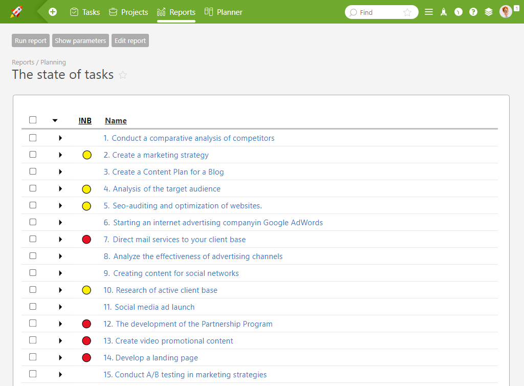Image resolution: width=524 pixels, height=386 pixels.
Task: Open the Tasks menu
Action: 85,12
